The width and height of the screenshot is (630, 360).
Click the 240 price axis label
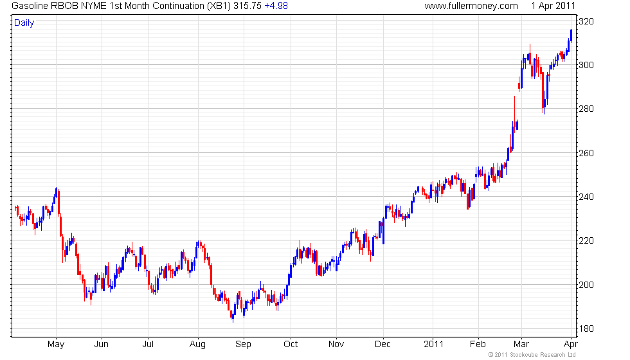pyautogui.click(x=586, y=197)
